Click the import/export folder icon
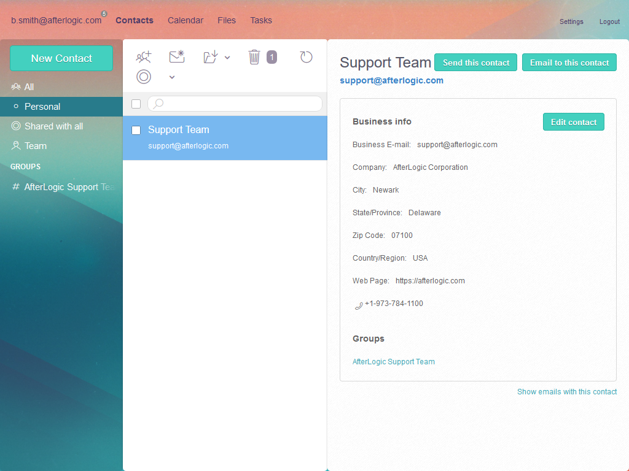Viewport: 629px width, 471px height. pyautogui.click(x=211, y=57)
